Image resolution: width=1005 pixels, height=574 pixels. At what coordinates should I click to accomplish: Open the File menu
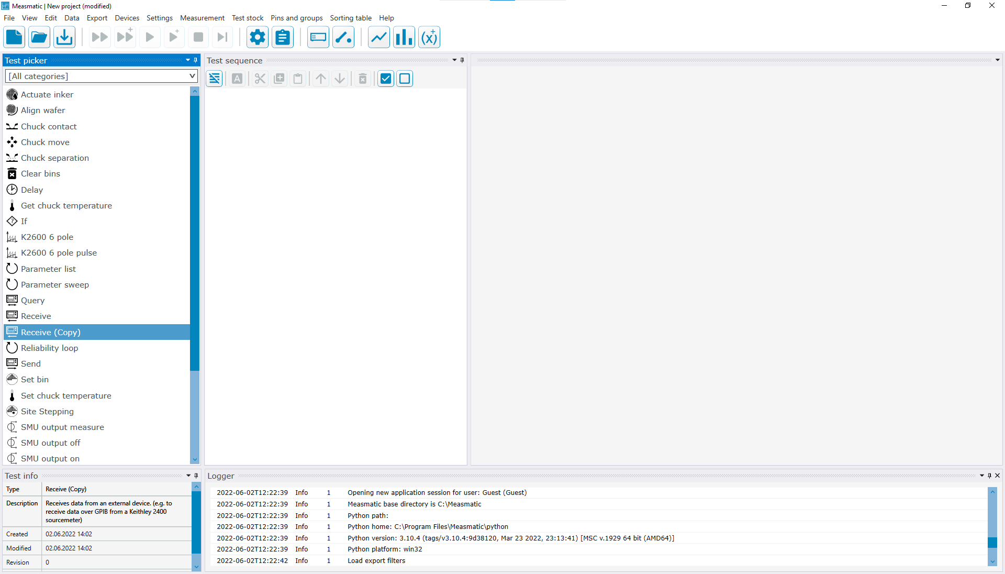(9, 18)
